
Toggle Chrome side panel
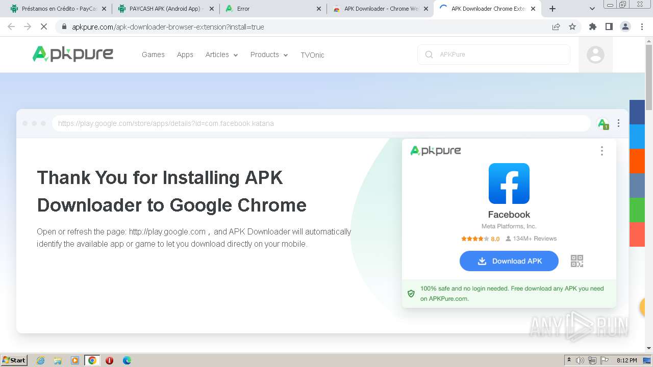click(609, 27)
